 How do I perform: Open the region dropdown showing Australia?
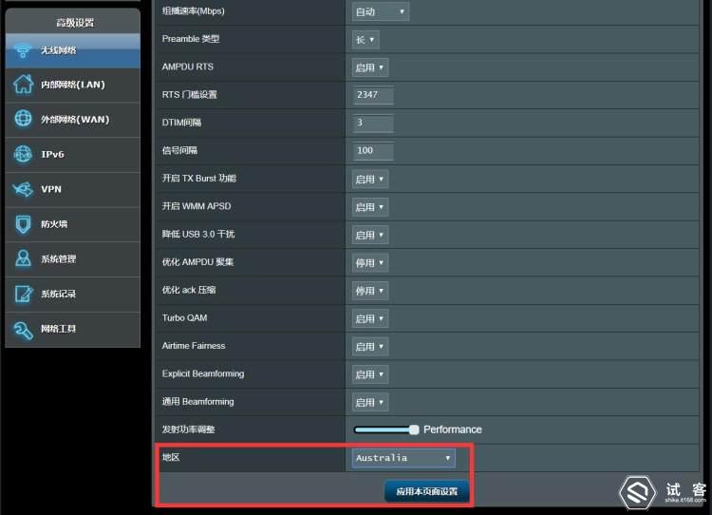[403, 458]
